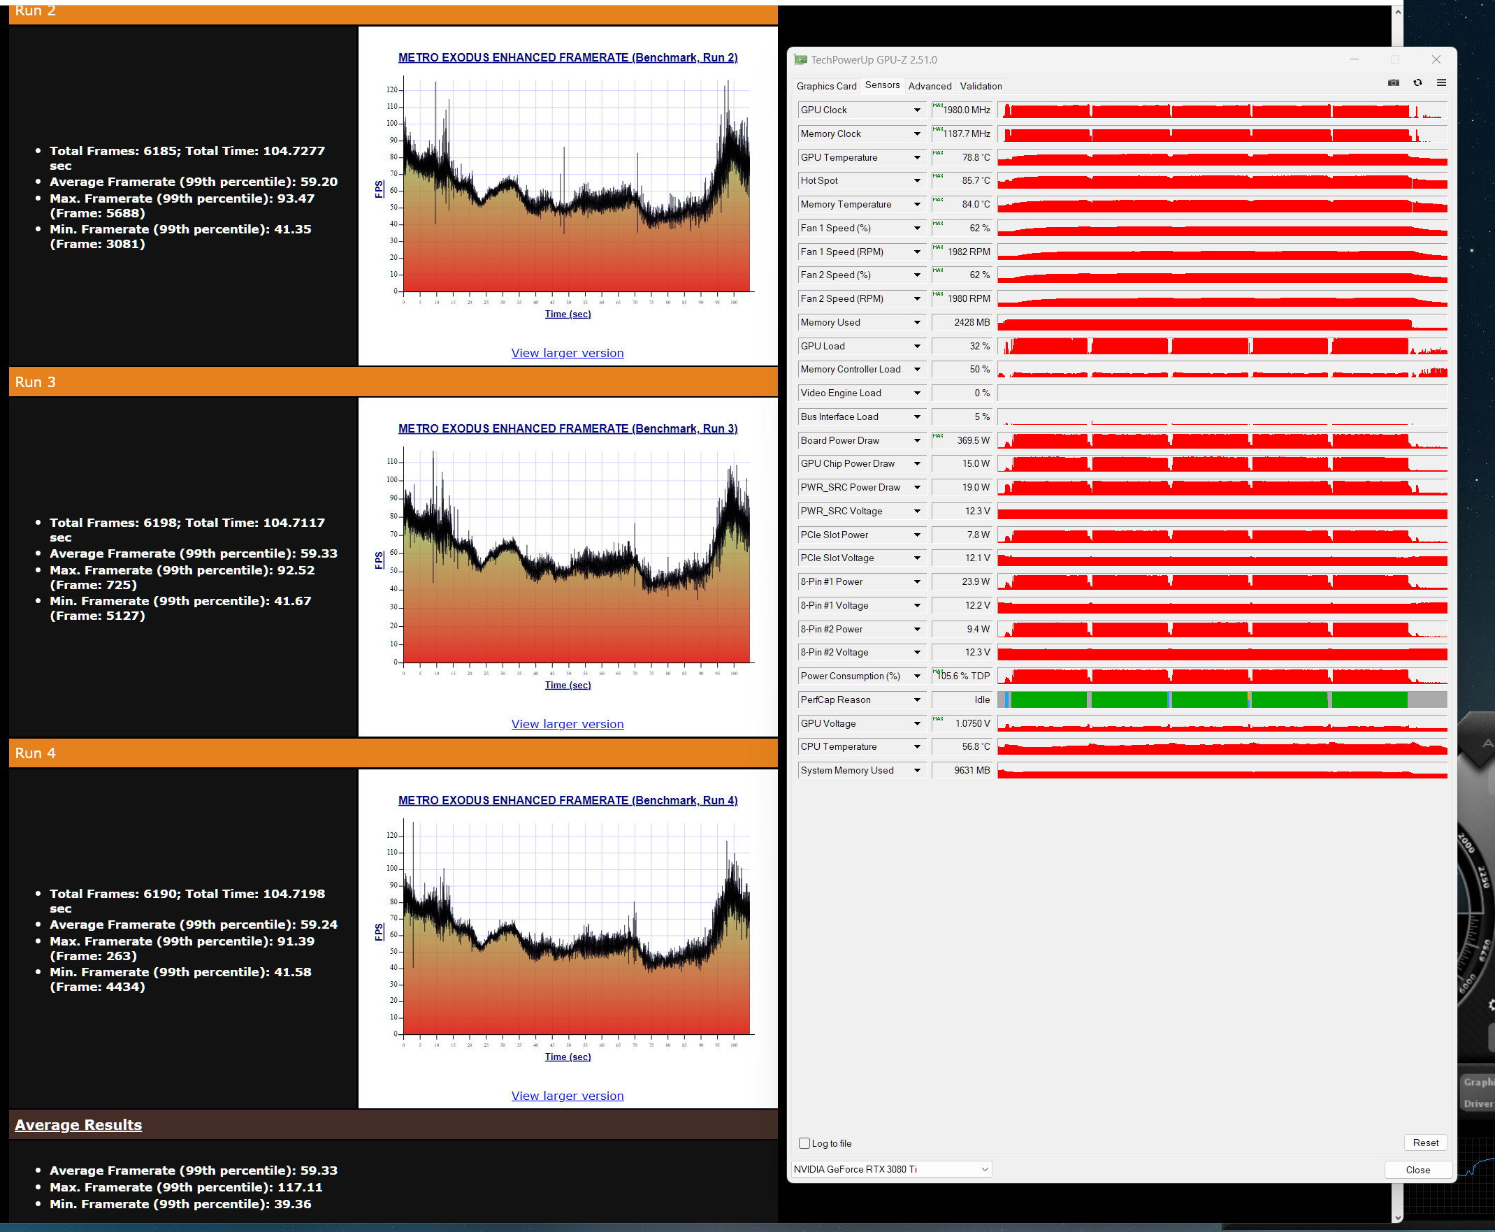
Task: Expand the Hot Spot sensor dropdown
Action: (x=917, y=181)
